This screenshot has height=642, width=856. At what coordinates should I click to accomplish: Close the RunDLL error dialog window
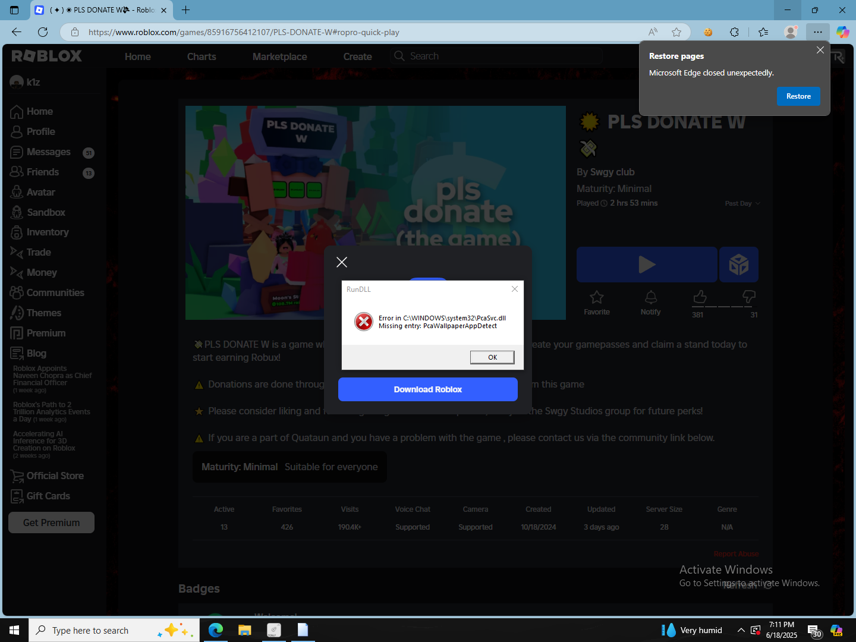515,289
